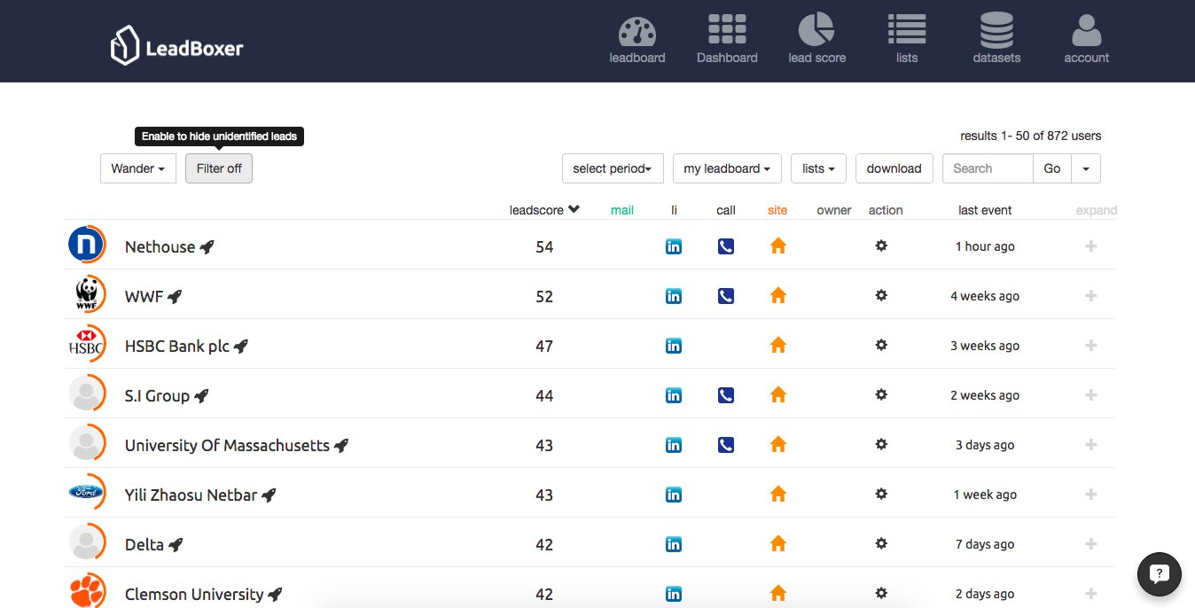Open the University Of Massachusetts lead
1195x608 pixels.
point(227,445)
